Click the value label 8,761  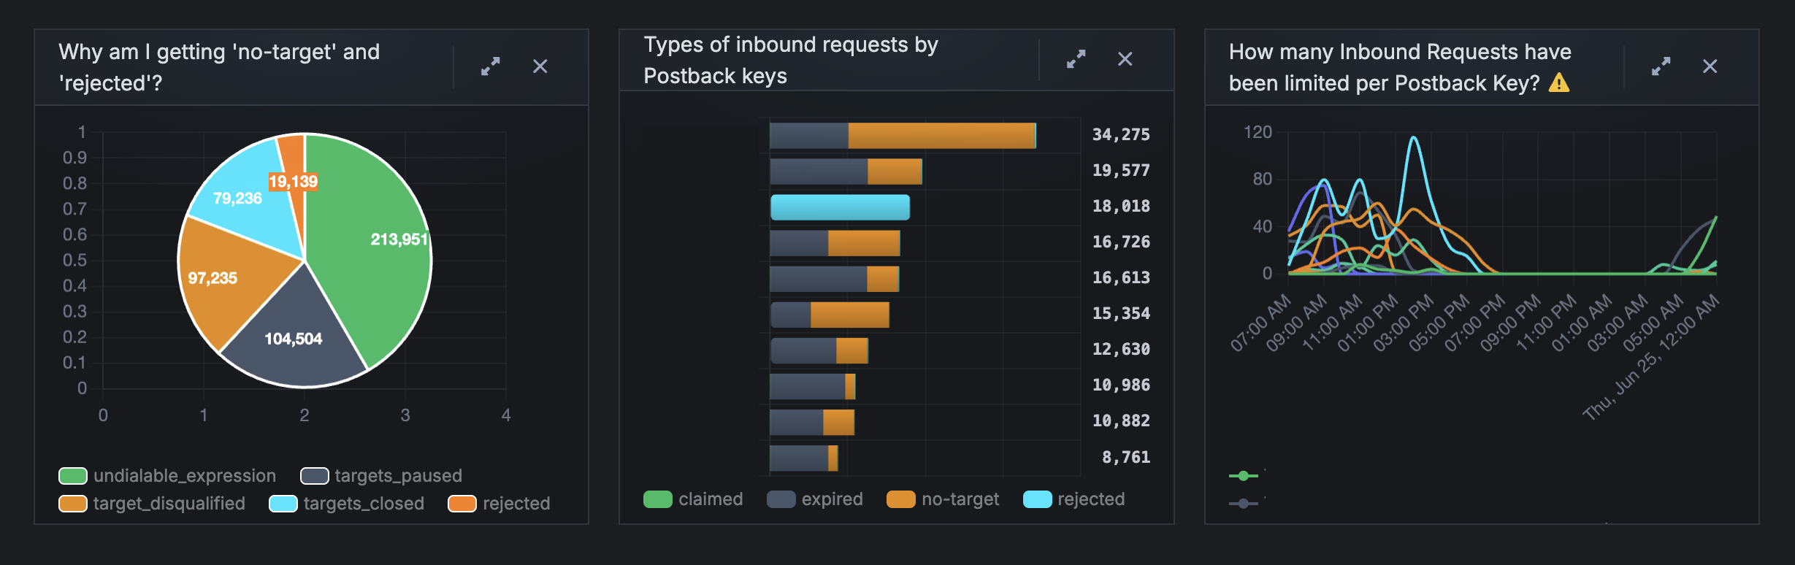1126,458
